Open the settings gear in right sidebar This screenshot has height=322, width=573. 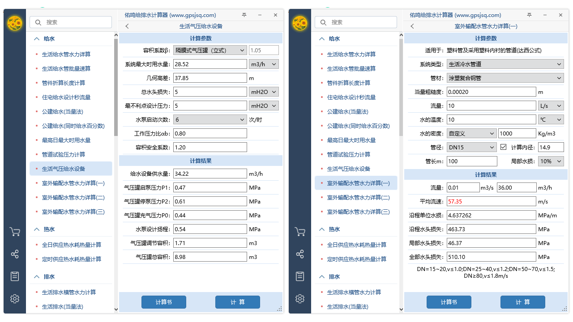click(300, 298)
